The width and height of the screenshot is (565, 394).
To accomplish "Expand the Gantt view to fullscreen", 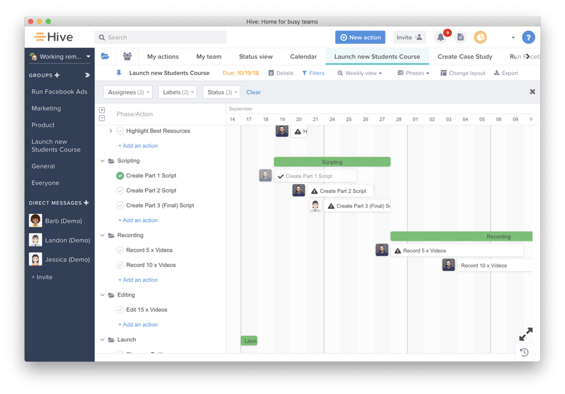I will (525, 334).
